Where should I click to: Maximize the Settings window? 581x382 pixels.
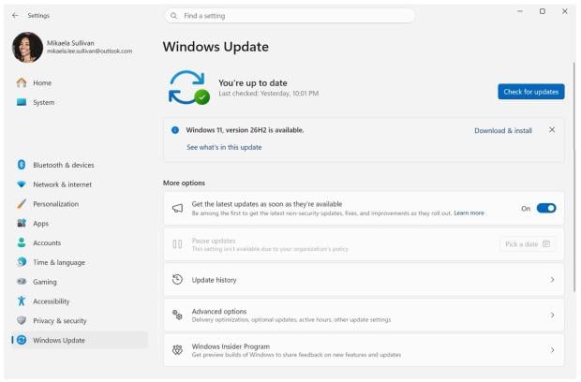pyautogui.click(x=543, y=11)
